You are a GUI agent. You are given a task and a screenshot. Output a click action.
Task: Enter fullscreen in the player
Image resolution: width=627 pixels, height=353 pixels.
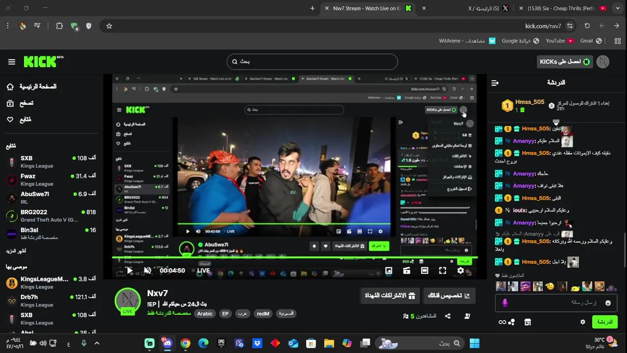tap(442, 270)
